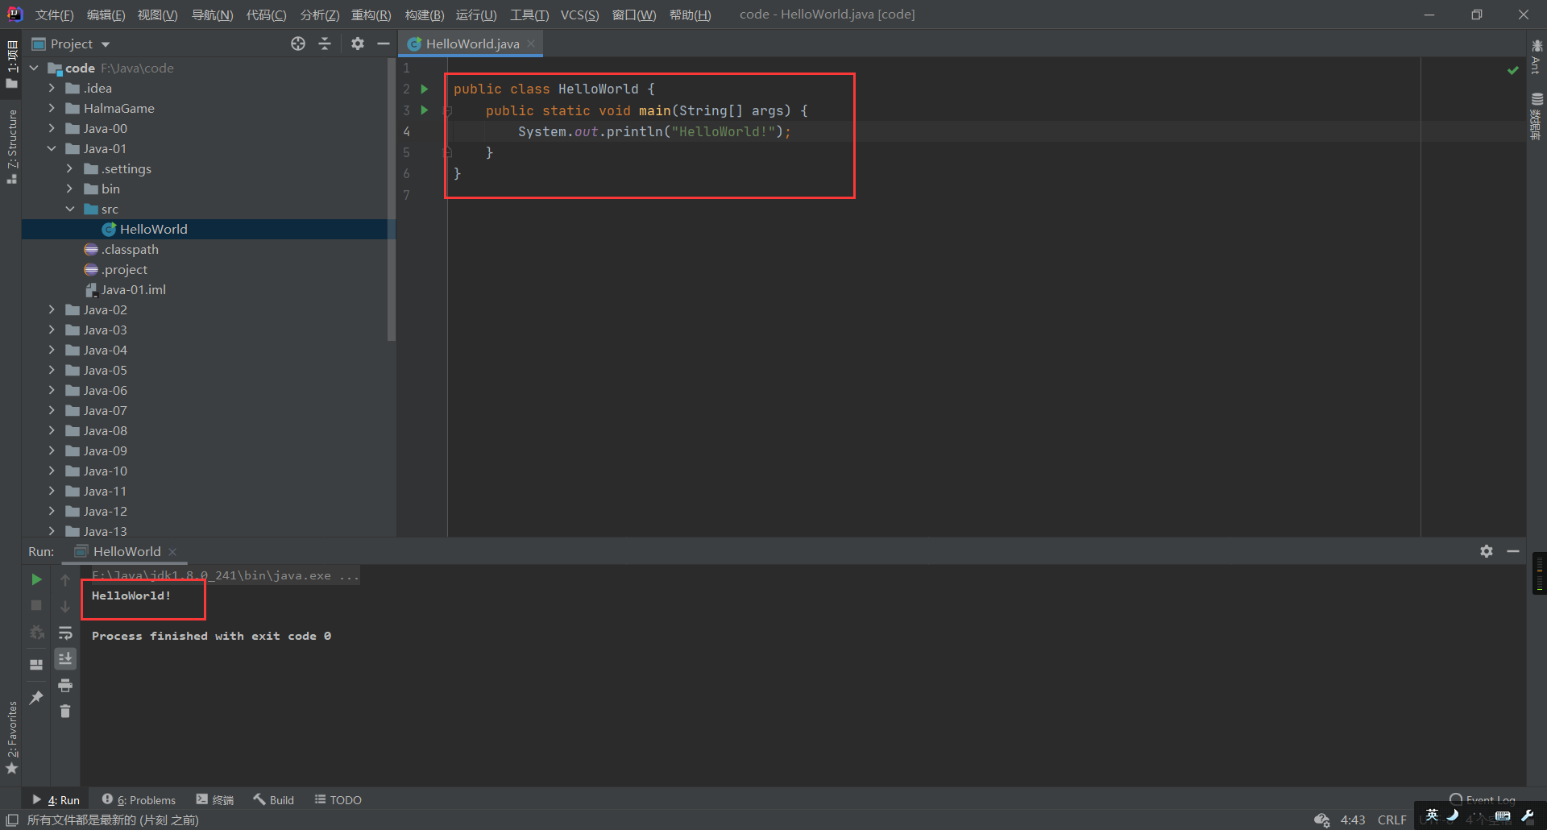
Task: Open the Build tool window
Action: click(273, 799)
